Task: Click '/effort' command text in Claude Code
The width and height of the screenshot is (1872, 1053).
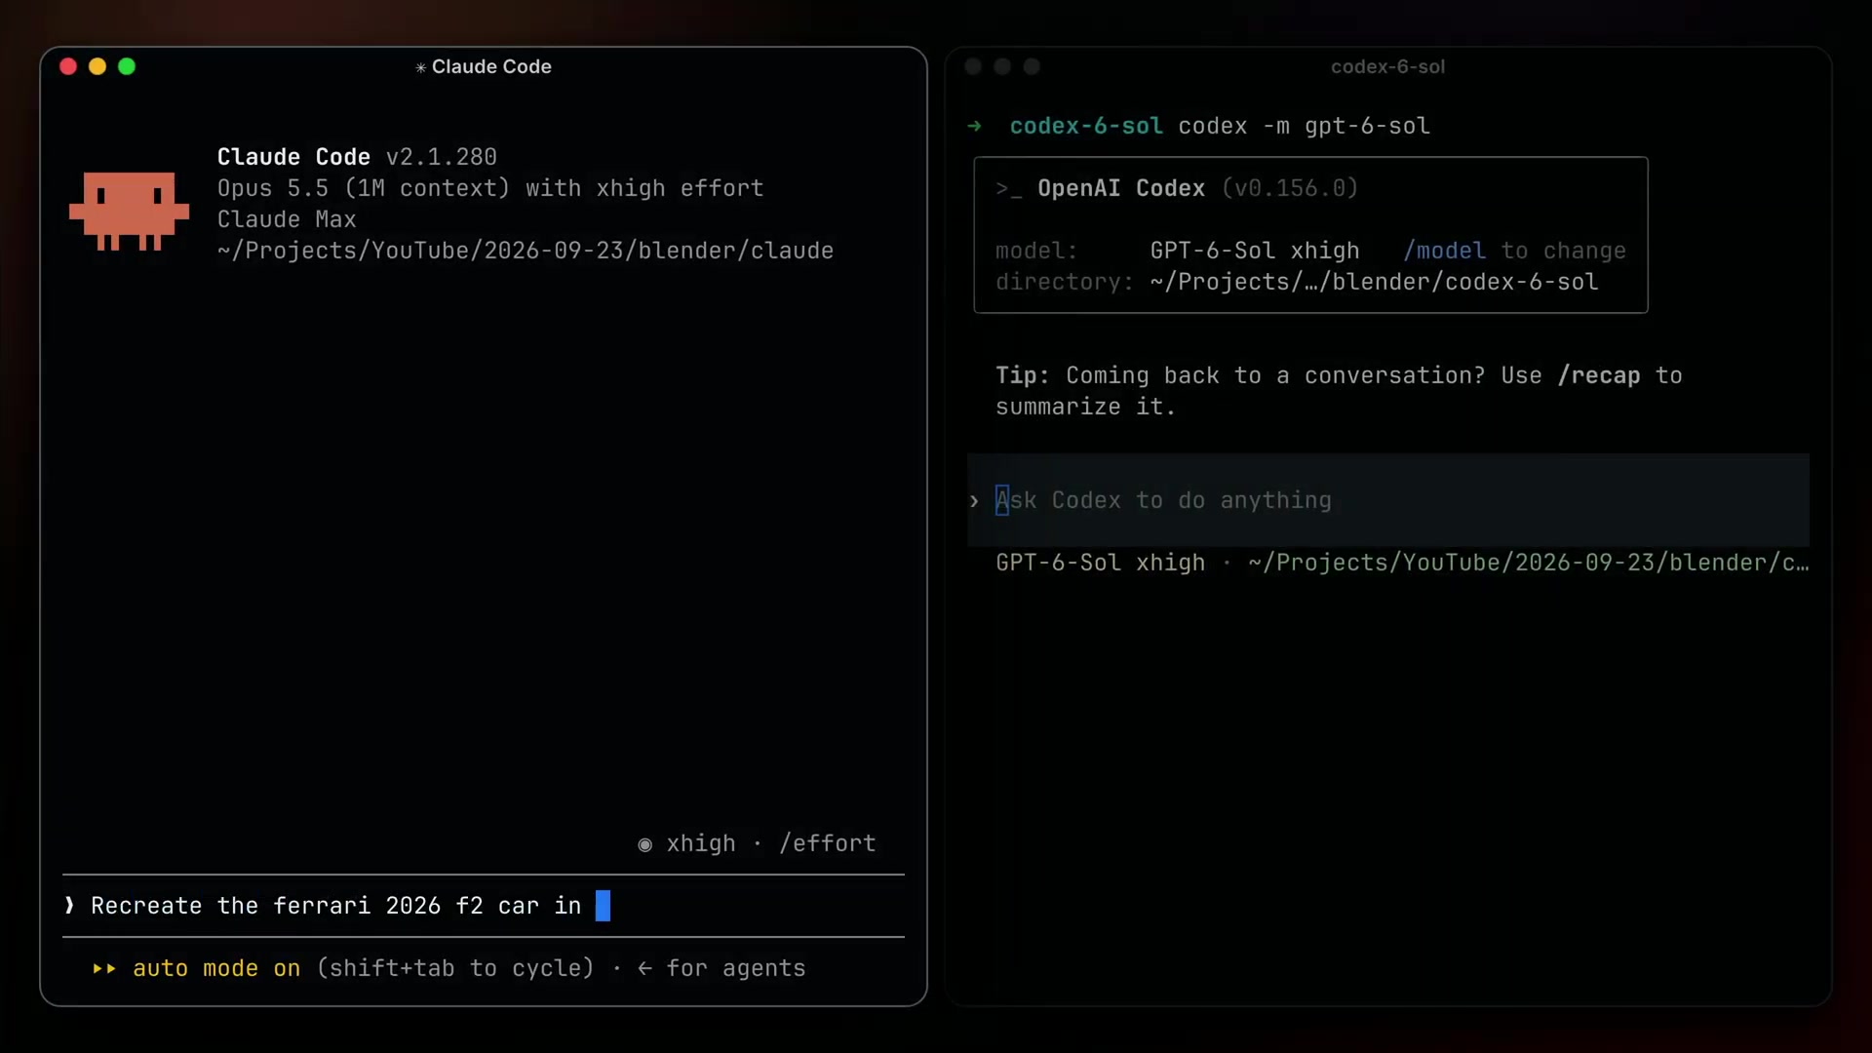Action: pos(828,843)
